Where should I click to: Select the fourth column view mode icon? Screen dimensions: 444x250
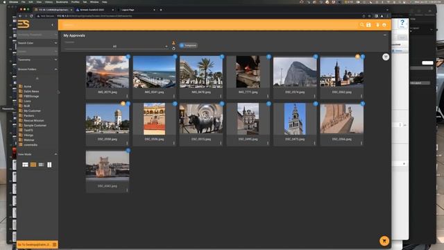(x=49, y=165)
